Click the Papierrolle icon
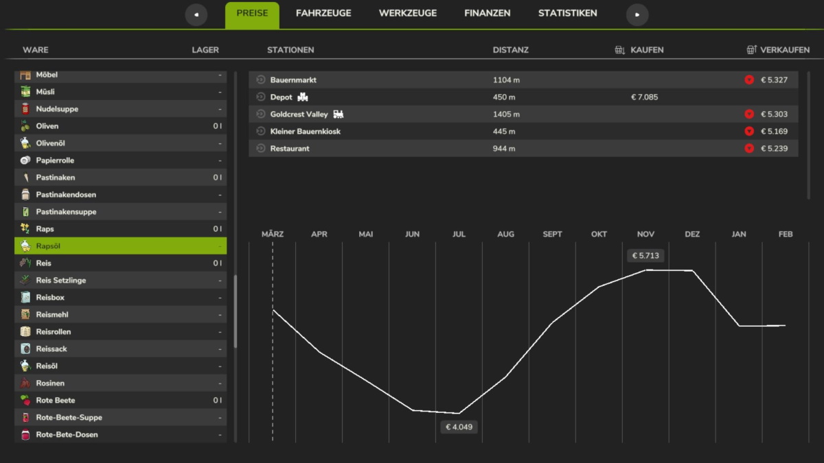The image size is (824, 463). 25,161
